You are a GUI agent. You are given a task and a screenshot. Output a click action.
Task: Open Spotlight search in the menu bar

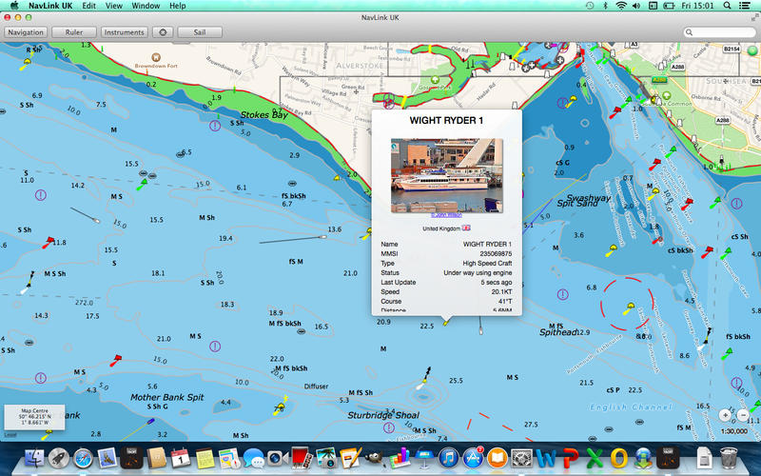[727, 6]
